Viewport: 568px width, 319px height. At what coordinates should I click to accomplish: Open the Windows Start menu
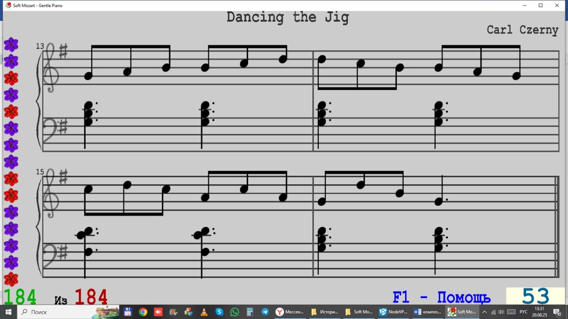[8, 312]
